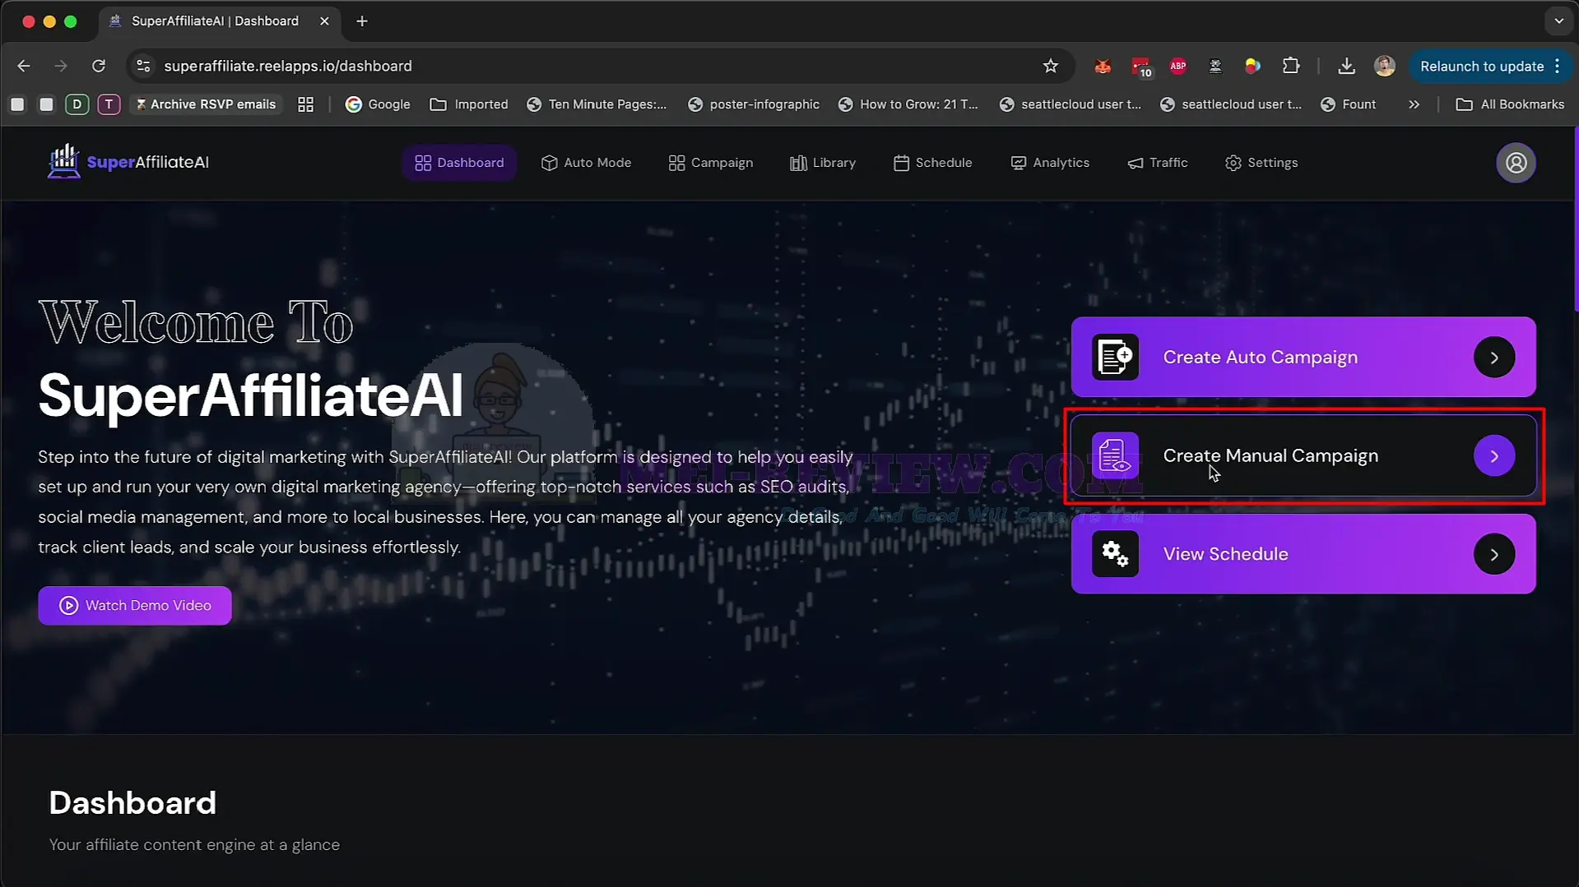Open the Settings nav tab
Screen dimensions: 1579x887
(1261, 163)
